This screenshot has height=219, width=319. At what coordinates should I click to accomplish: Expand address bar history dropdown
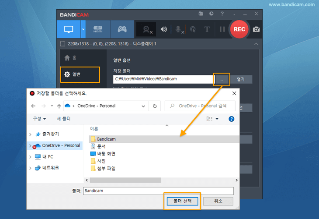point(143,106)
